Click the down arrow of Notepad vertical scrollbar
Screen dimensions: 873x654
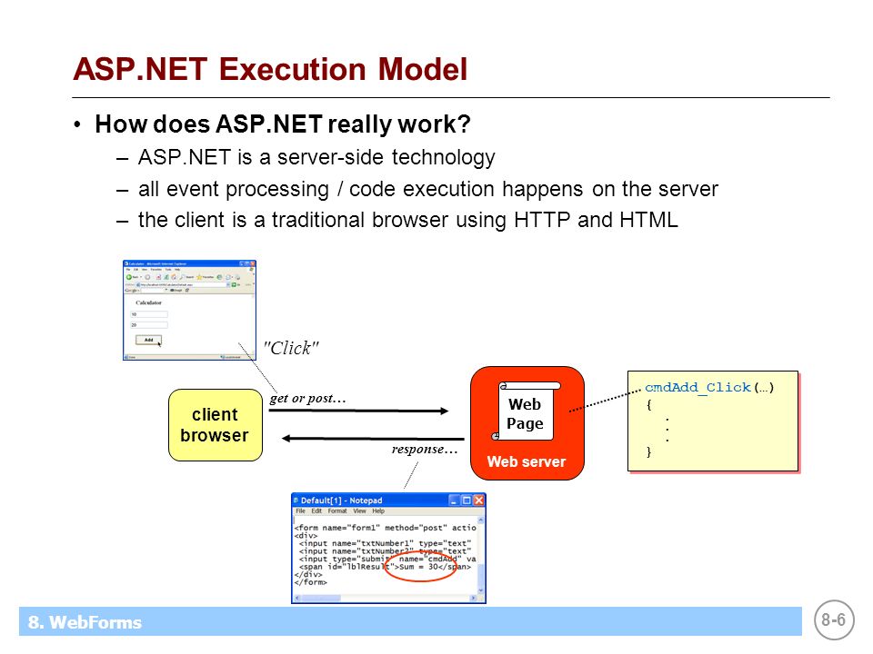[x=480, y=590]
